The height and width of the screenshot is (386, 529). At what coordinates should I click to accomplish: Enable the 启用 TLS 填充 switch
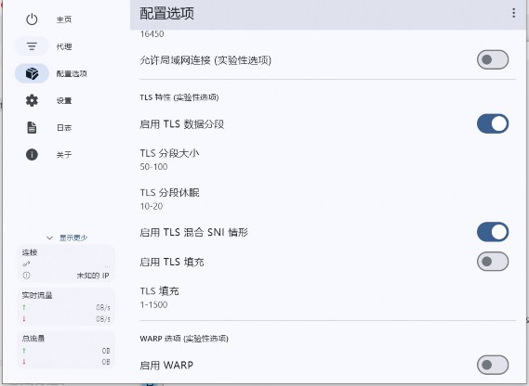click(493, 261)
